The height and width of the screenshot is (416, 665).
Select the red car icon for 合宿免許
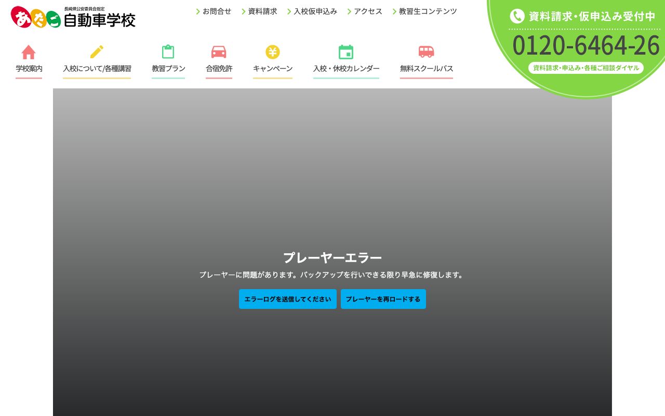(219, 52)
